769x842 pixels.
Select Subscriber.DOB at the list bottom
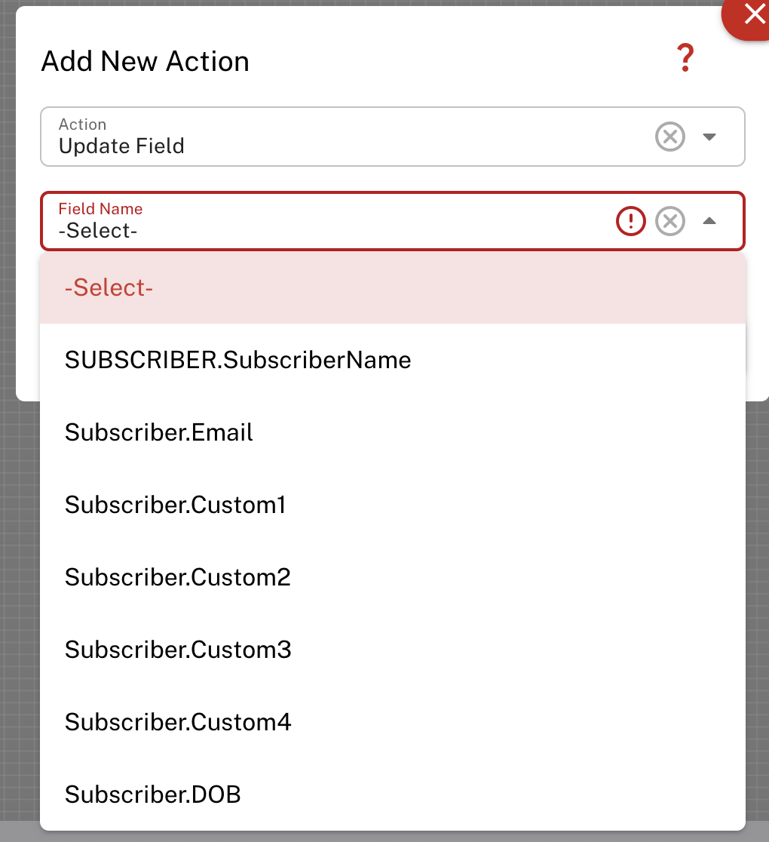click(x=152, y=794)
